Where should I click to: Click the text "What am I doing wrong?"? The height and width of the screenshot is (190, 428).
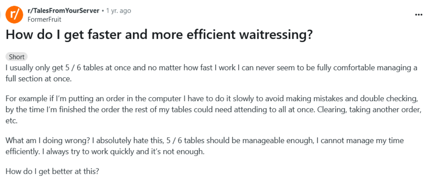click(48, 141)
